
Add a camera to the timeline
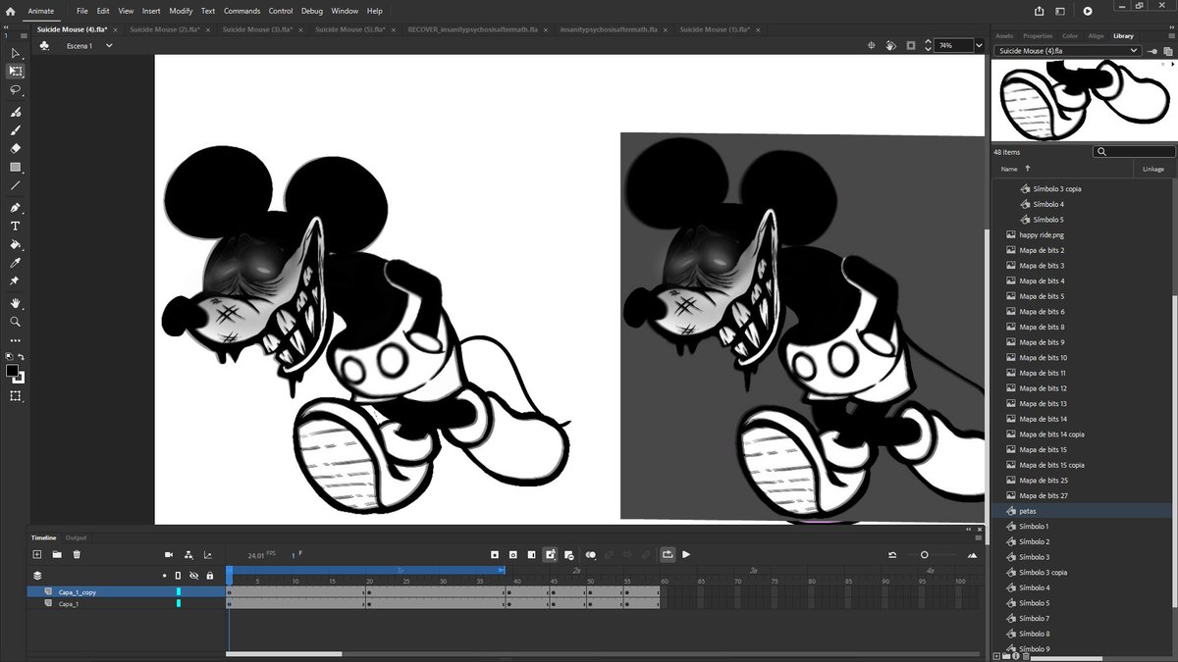(169, 554)
